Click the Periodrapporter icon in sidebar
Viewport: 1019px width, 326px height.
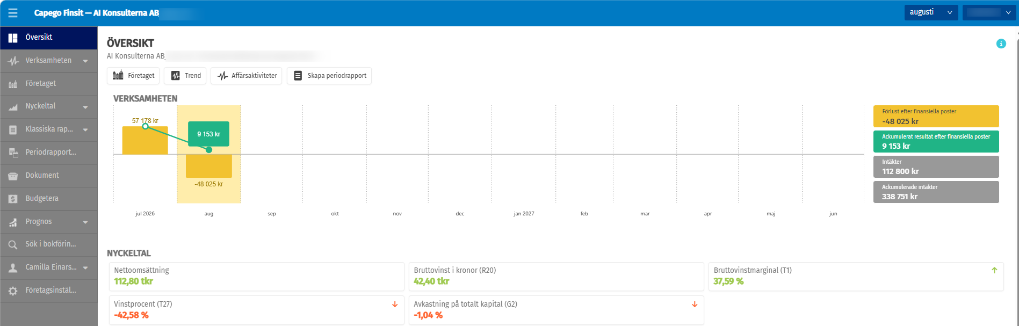tap(13, 153)
